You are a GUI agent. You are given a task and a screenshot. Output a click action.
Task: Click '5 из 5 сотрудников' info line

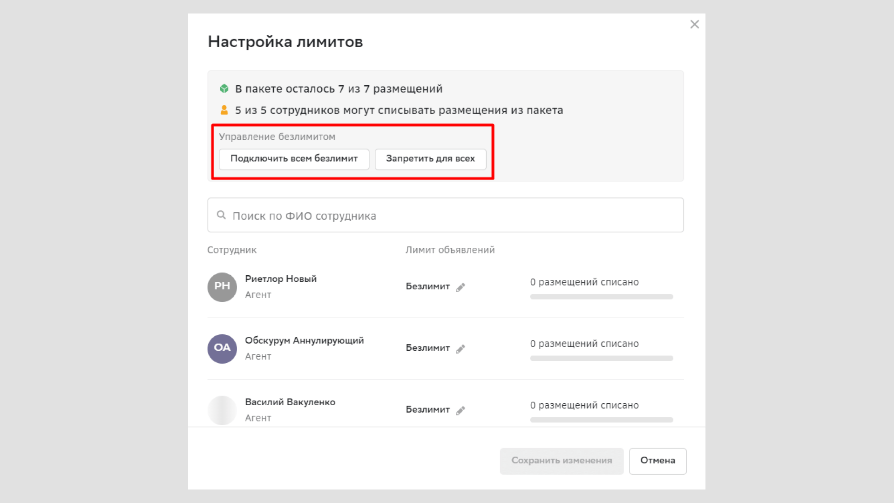[x=399, y=110]
